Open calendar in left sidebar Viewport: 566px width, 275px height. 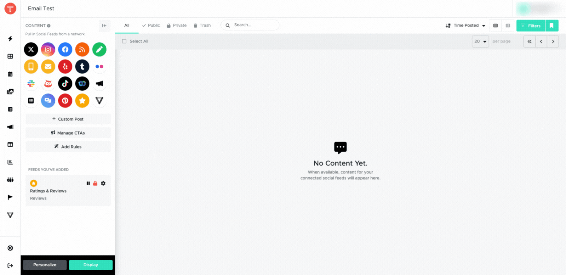coord(10,74)
